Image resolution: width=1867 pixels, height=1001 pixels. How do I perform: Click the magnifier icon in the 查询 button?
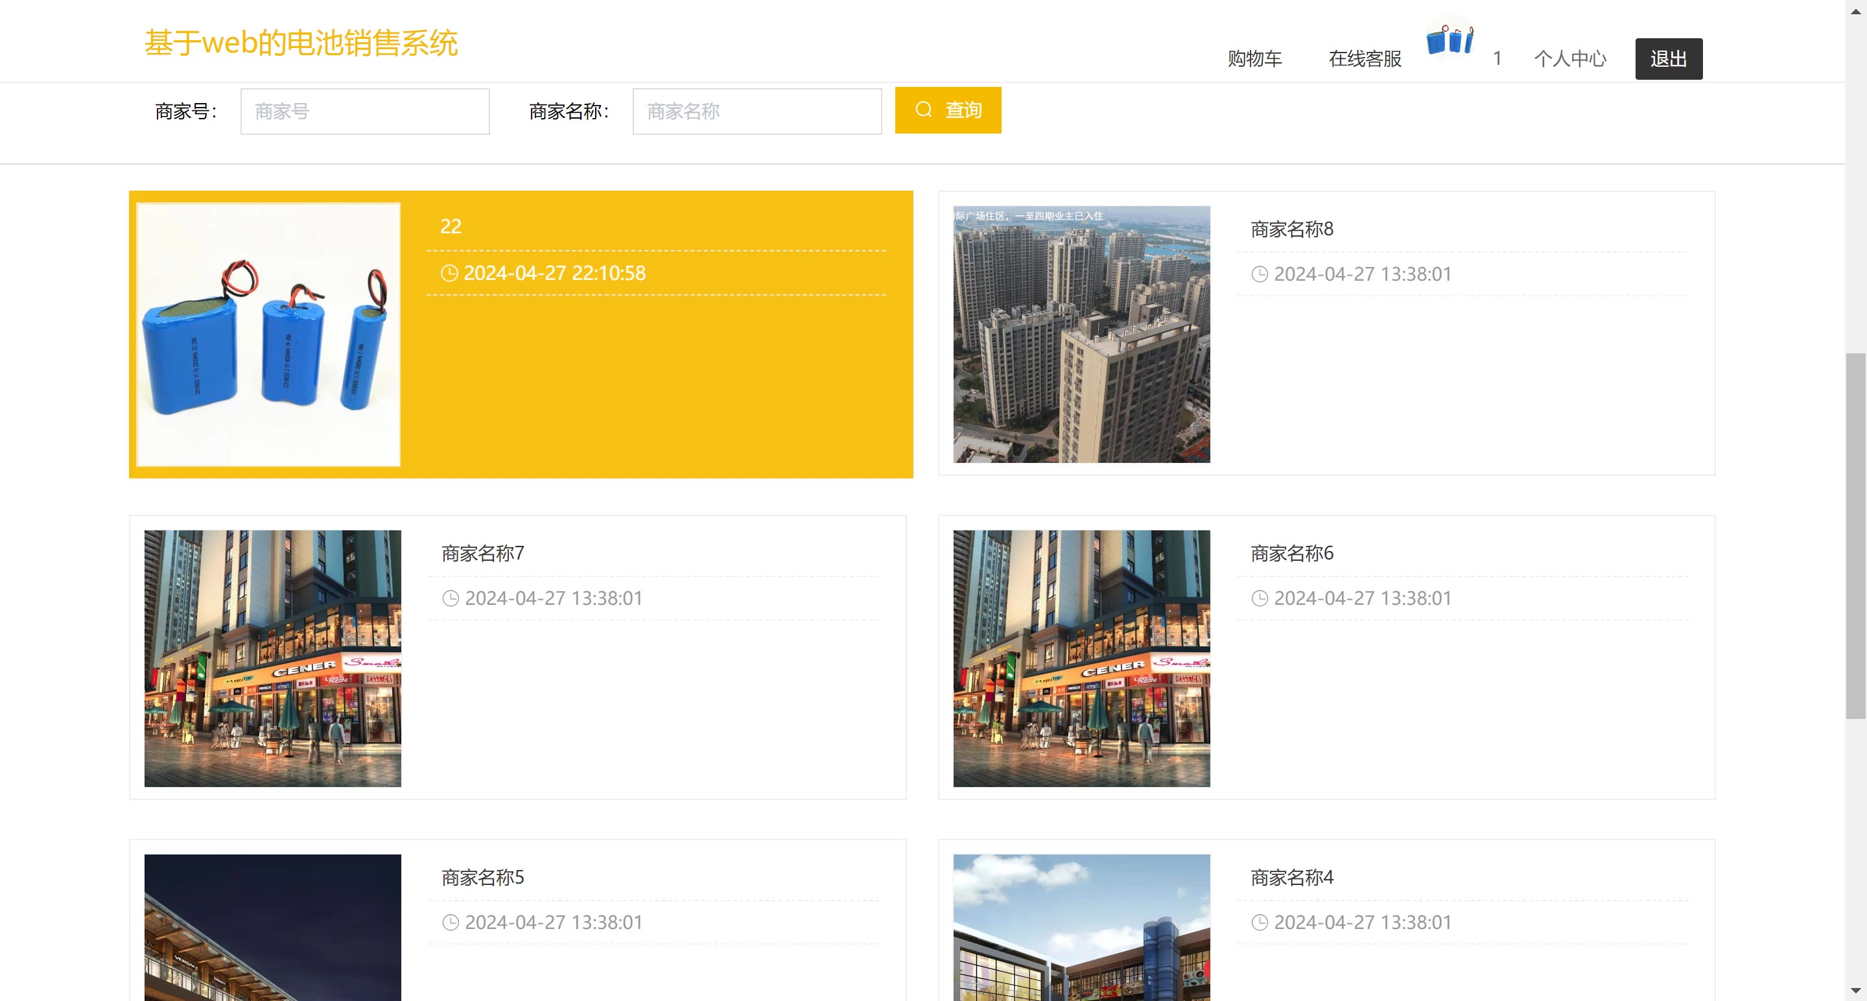923,110
